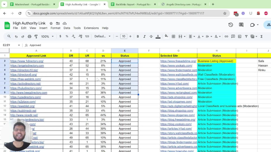This screenshot has width=271, height=152.
Task: Open the name box range dropdown
Action: pyautogui.click(x=19, y=45)
